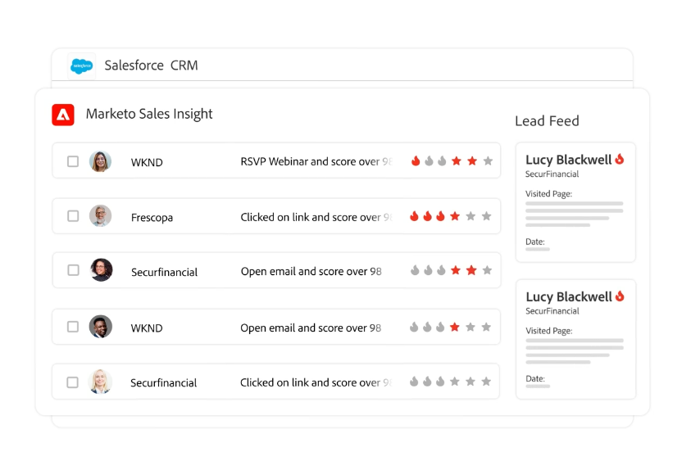Click avatar in Securfinancial Open email row
Screen dimensions: 691x452
102,269
